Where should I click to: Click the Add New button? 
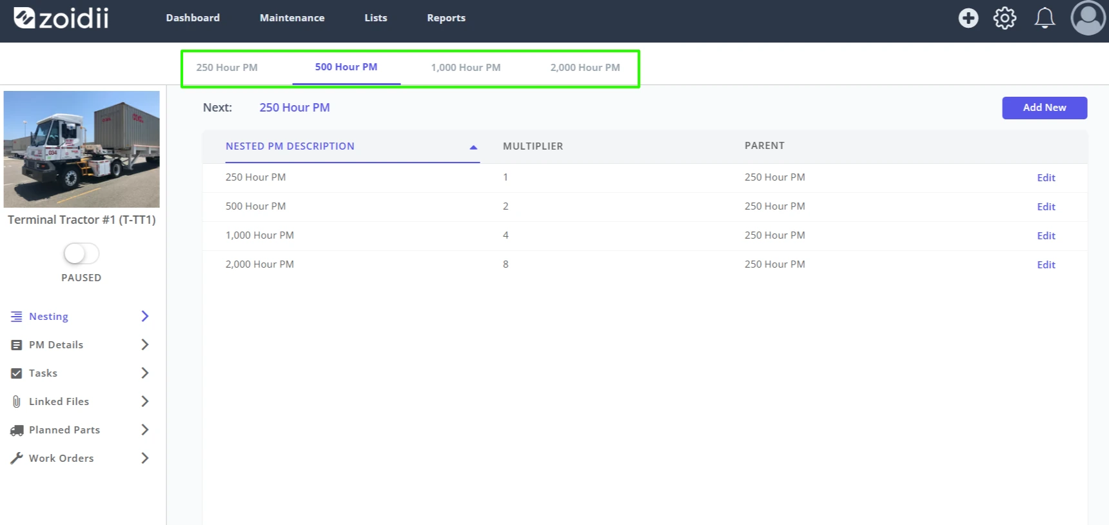(x=1045, y=108)
